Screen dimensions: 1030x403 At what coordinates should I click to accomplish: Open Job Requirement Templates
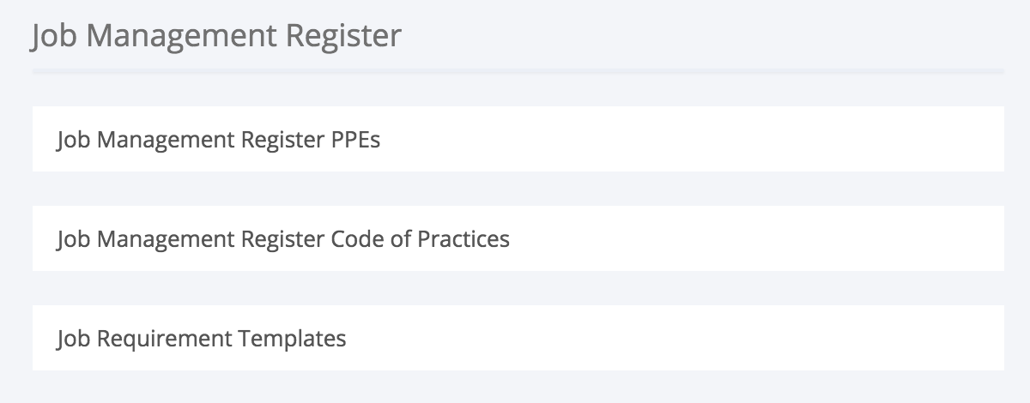pos(202,339)
